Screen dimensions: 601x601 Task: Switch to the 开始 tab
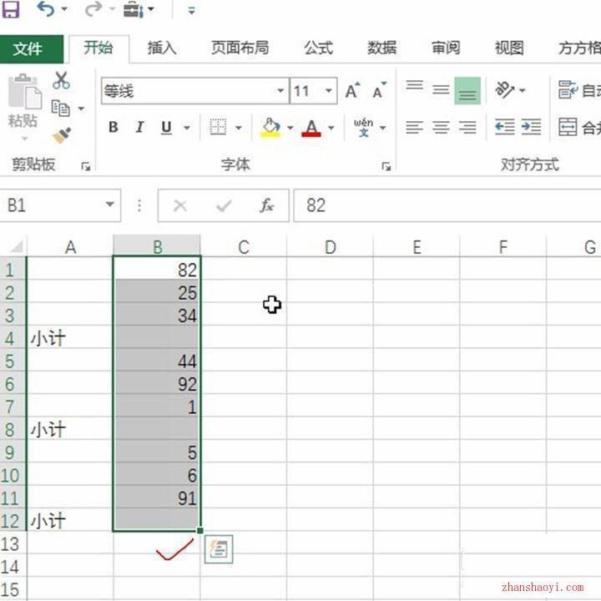click(98, 48)
